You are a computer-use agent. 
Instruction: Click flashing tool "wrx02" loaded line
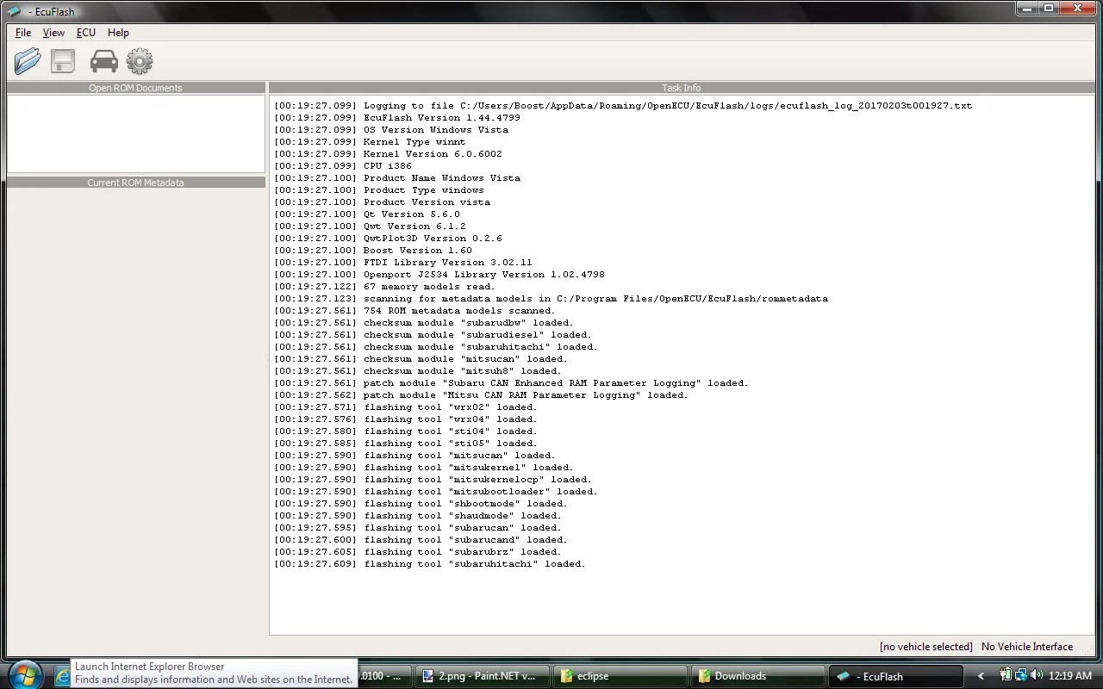(x=406, y=407)
